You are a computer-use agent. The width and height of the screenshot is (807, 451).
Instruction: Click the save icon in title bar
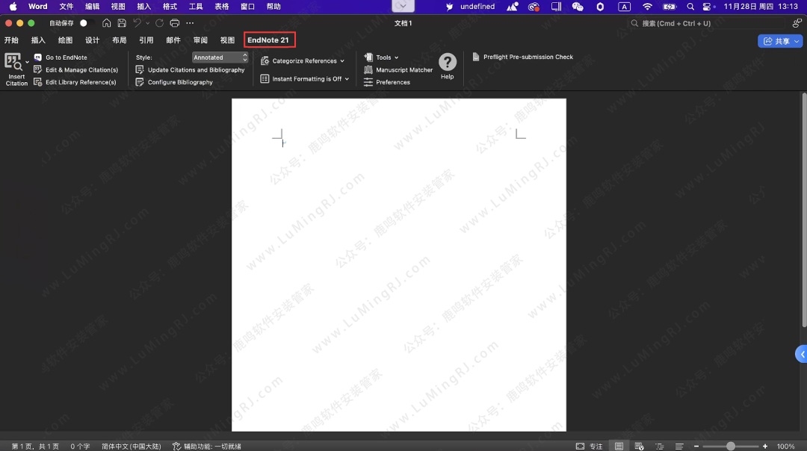click(121, 23)
